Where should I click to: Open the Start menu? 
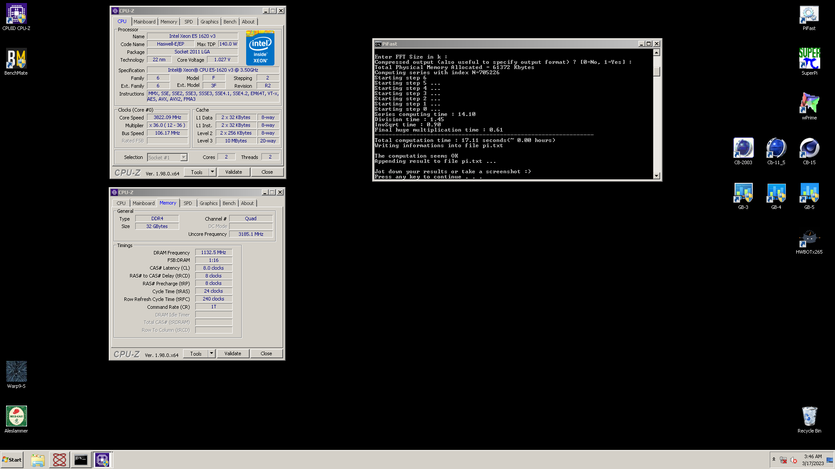[x=12, y=460]
